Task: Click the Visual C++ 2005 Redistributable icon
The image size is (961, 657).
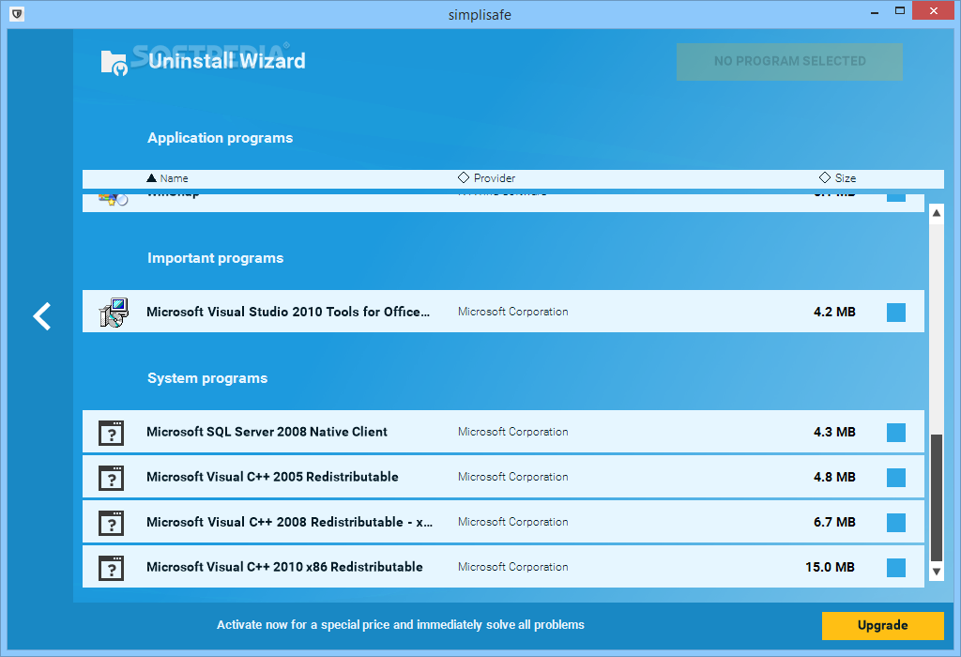Action: 111,478
